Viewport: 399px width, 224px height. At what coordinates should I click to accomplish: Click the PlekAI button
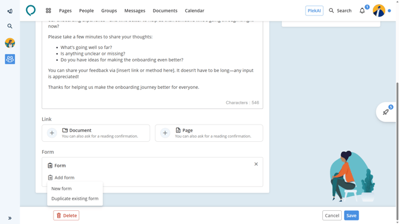tap(314, 11)
